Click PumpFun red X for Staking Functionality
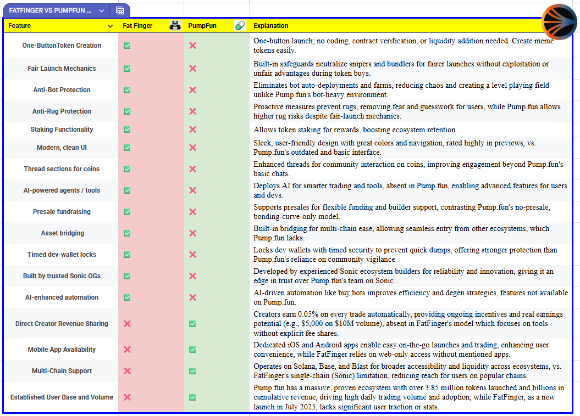This screenshot has width=580, height=416. (193, 130)
